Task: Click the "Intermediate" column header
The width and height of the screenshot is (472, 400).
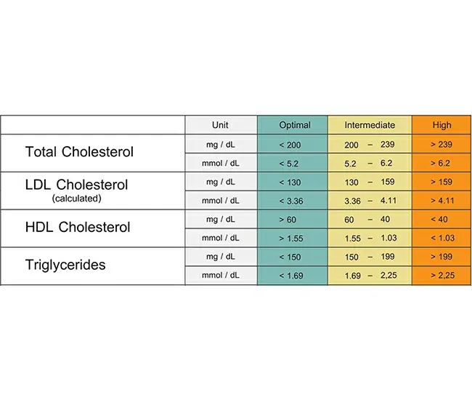Action: (370, 125)
